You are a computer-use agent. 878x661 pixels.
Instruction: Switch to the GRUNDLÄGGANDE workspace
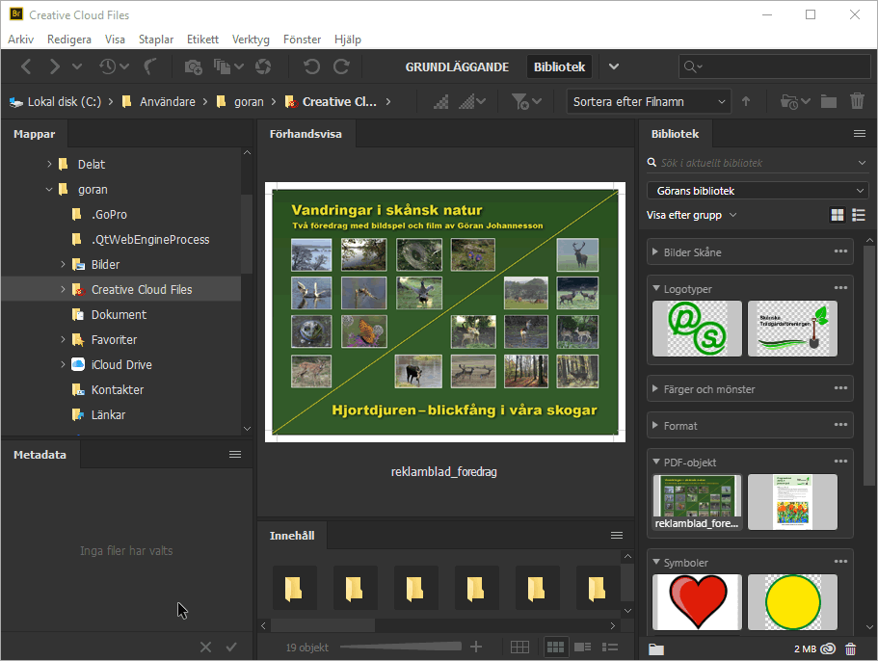[457, 67]
